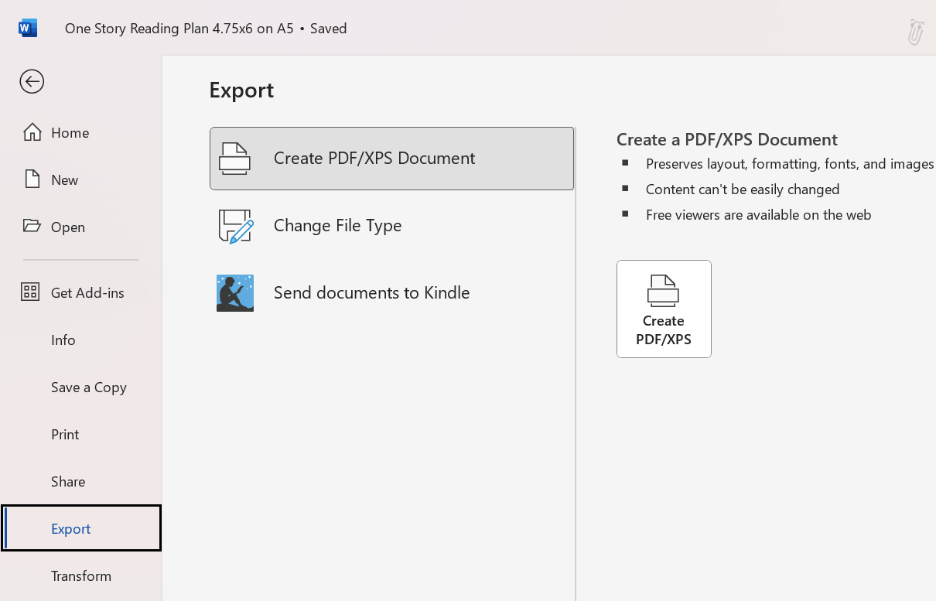Click the Get Add-ins grid icon
This screenshot has width=936, height=601.
pyautogui.click(x=30, y=292)
